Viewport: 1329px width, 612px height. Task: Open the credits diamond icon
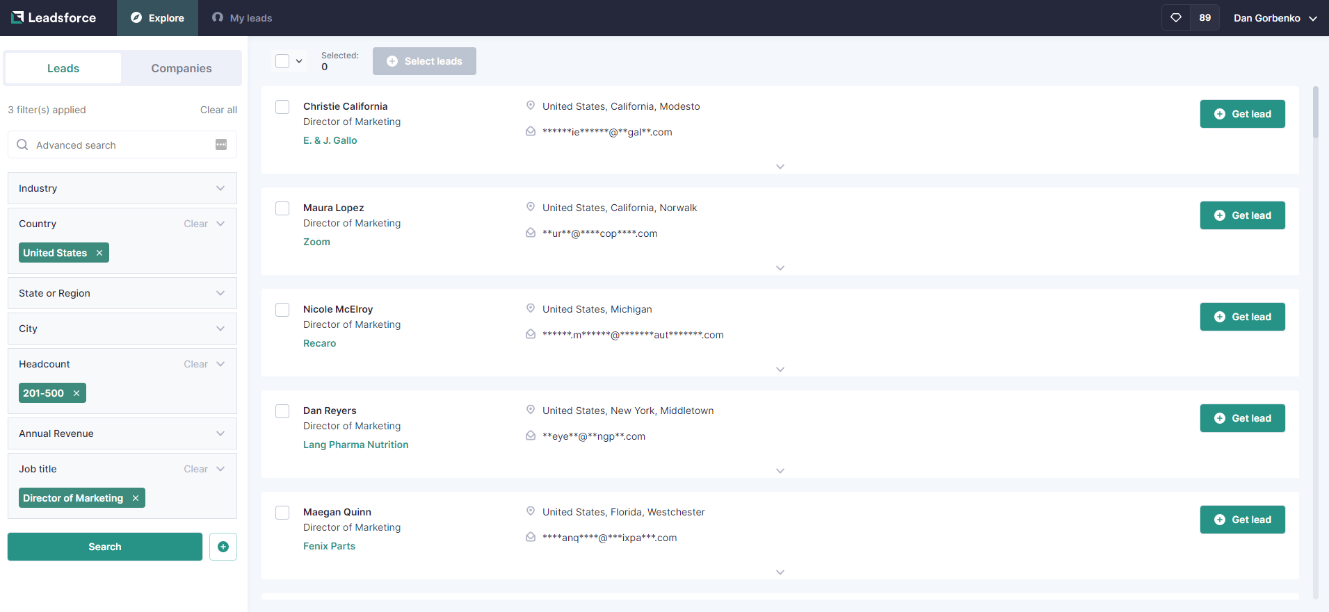point(1176,18)
